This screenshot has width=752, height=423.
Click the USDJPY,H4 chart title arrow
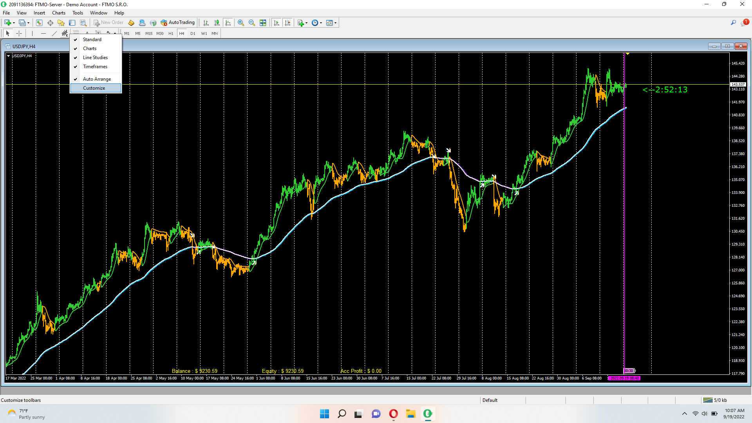coord(9,56)
